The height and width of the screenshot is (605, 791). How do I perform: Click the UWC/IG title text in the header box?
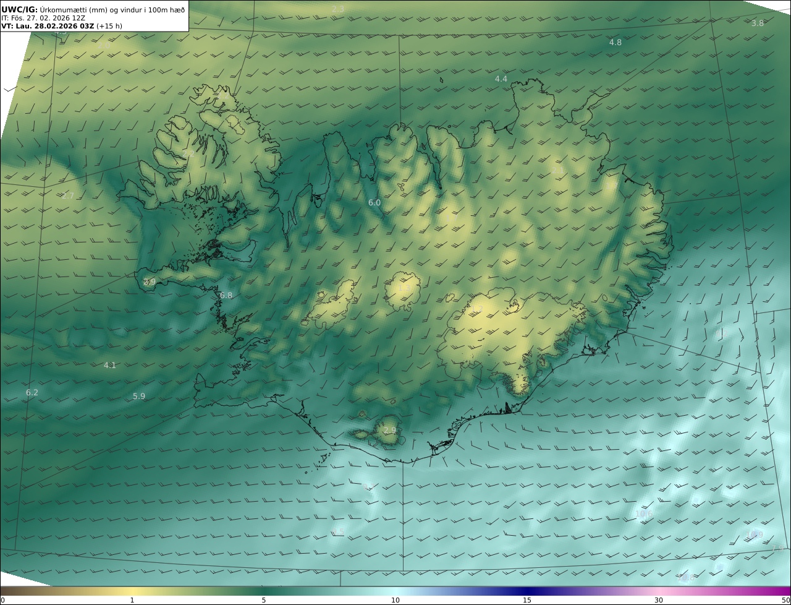click(20, 10)
